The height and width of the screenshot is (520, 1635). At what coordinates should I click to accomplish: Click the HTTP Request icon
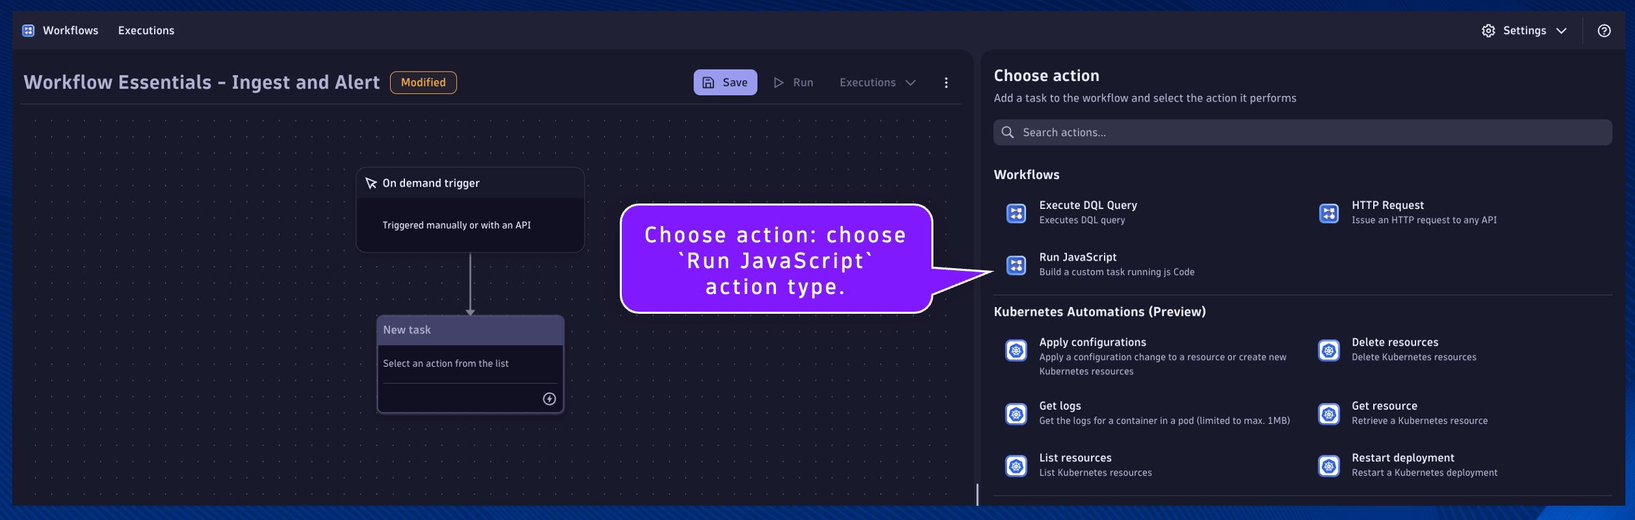1329,213
